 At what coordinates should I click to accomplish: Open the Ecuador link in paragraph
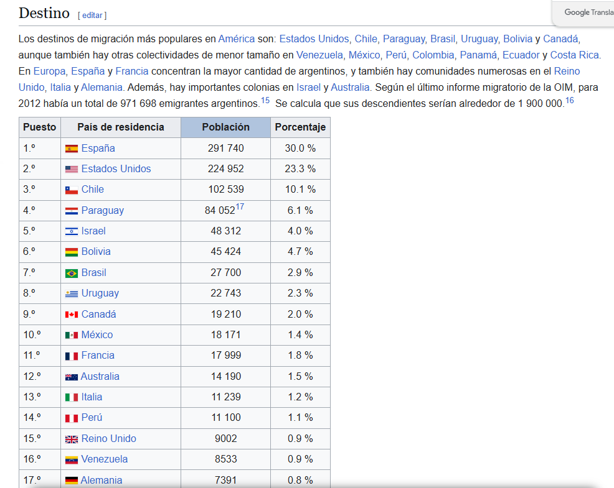(521, 55)
